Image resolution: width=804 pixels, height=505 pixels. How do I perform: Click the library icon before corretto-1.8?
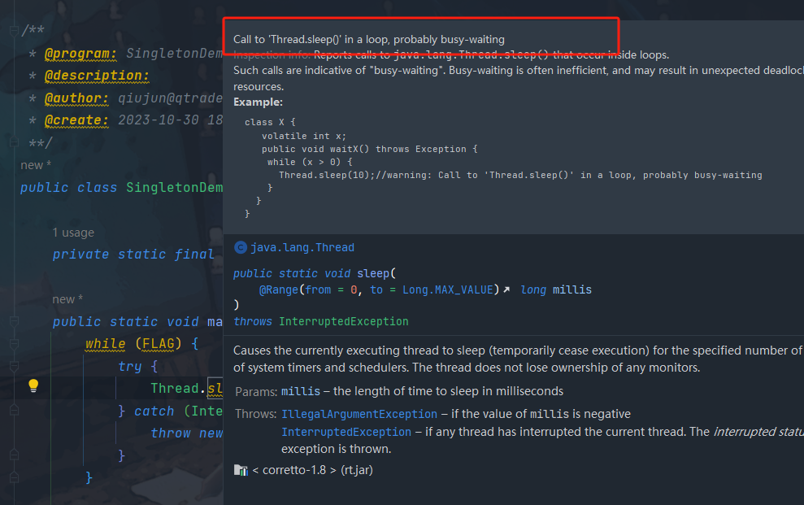click(x=241, y=470)
